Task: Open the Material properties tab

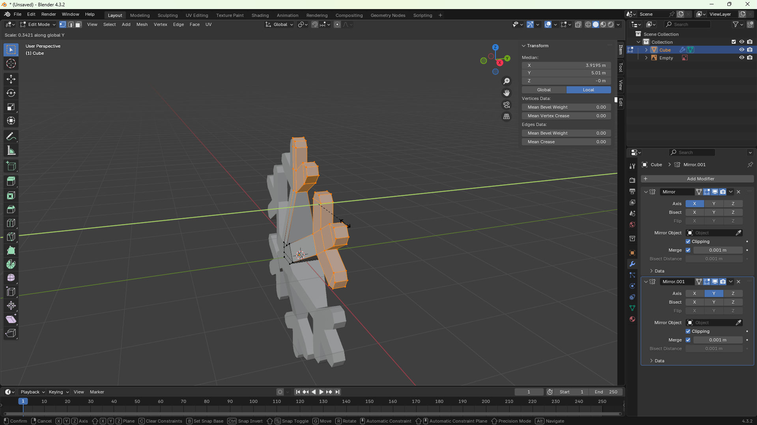Action: click(x=632, y=319)
